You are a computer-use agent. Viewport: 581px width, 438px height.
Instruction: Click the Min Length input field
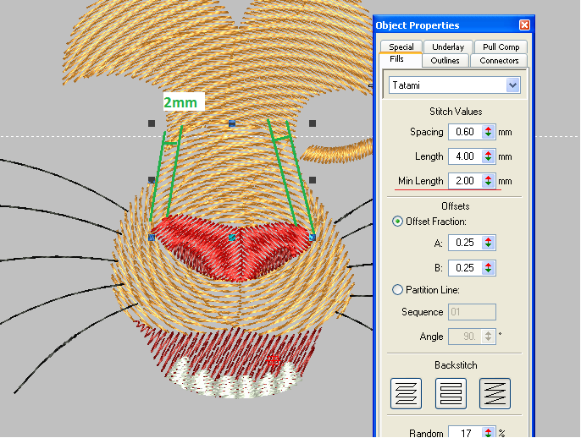(x=463, y=181)
